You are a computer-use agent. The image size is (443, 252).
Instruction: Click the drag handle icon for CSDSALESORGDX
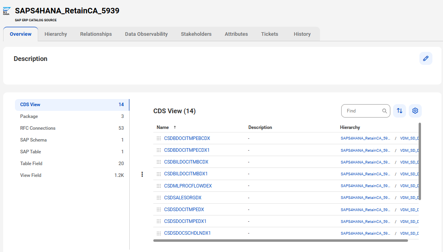point(159,198)
